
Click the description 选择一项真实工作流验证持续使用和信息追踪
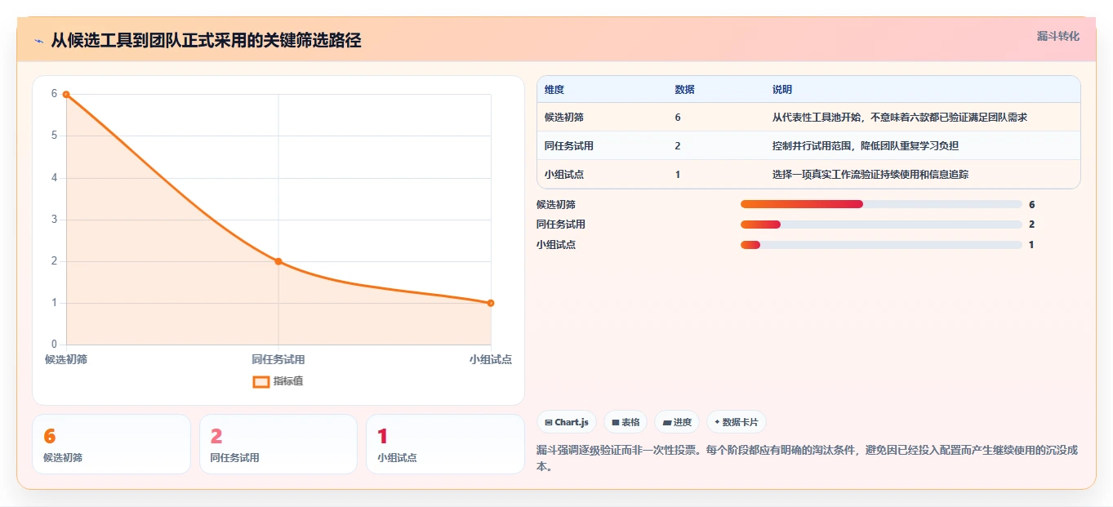pos(870,175)
